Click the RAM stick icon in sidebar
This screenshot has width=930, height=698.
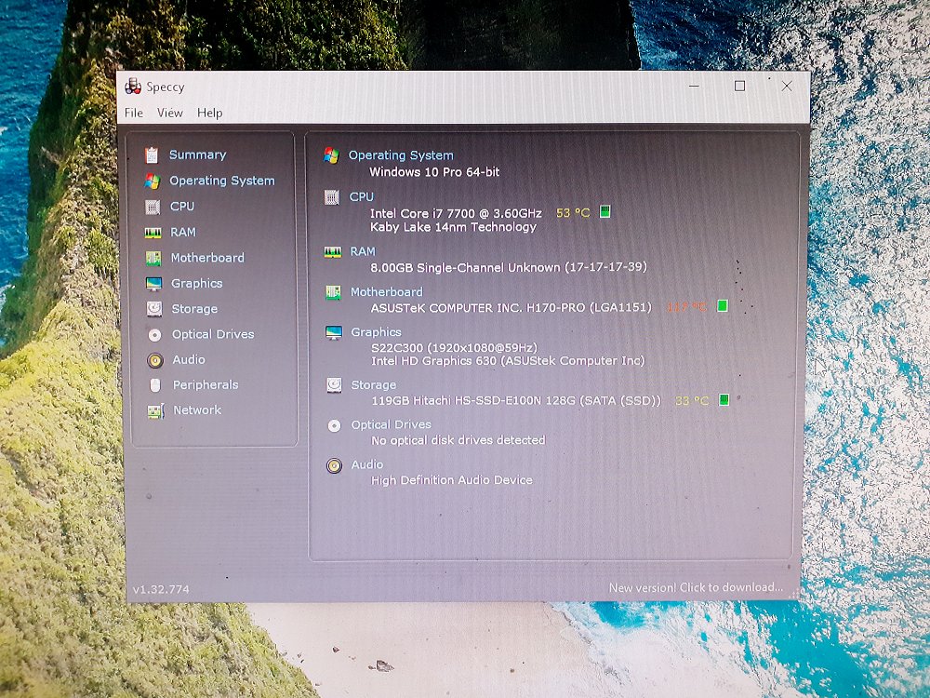click(153, 233)
